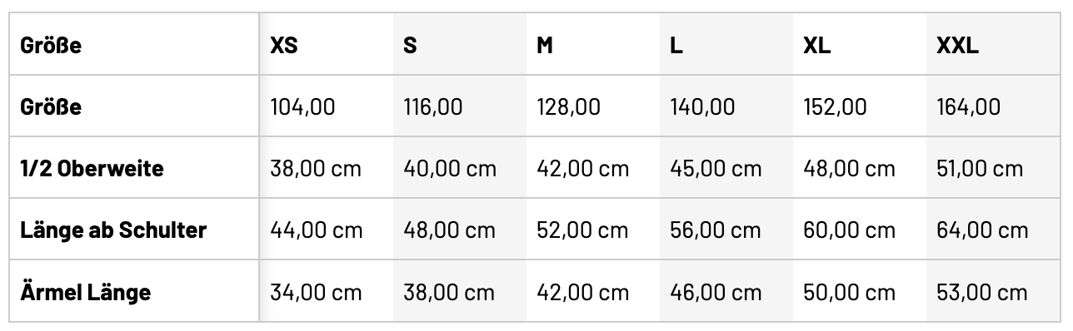1073x331 pixels.
Task: Click the Ärmel Länge row label
Action: click(85, 292)
